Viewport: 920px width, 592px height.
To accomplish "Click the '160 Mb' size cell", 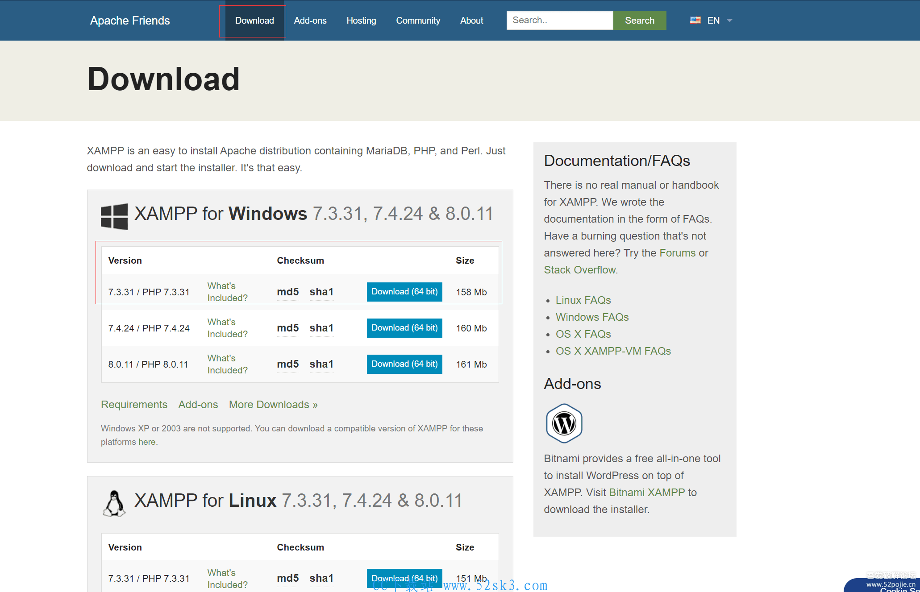I will pos(471,328).
